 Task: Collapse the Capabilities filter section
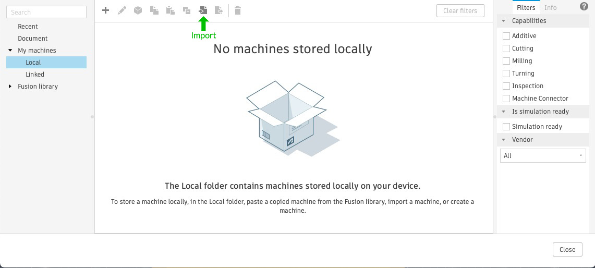(x=504, y=21)
